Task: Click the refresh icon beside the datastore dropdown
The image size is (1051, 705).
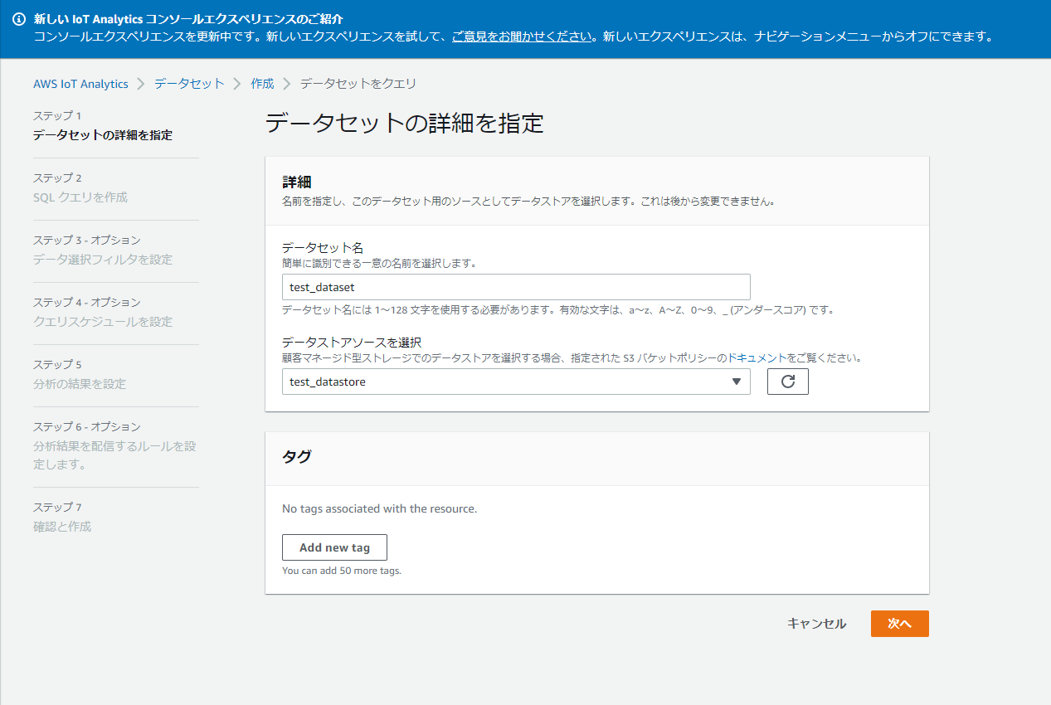Action: pos(788,382)
